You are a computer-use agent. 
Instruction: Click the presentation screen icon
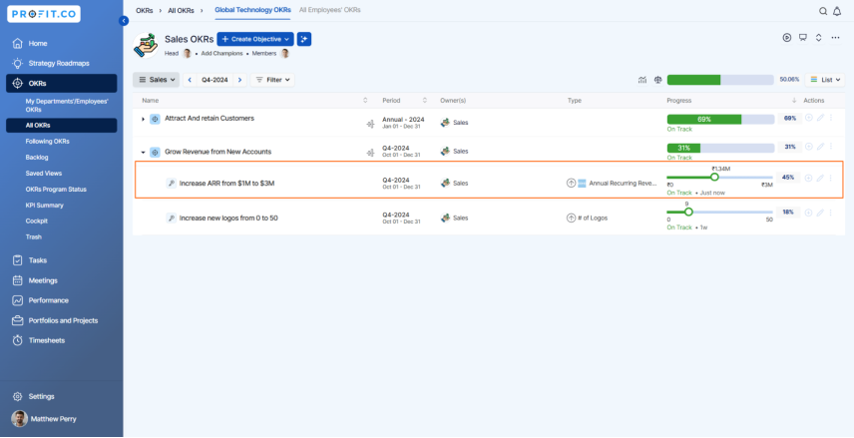[803, 38]
